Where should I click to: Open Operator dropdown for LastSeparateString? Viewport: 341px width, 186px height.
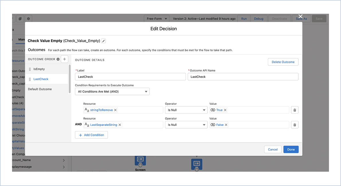pyautogui.click(x=186, y=125)
